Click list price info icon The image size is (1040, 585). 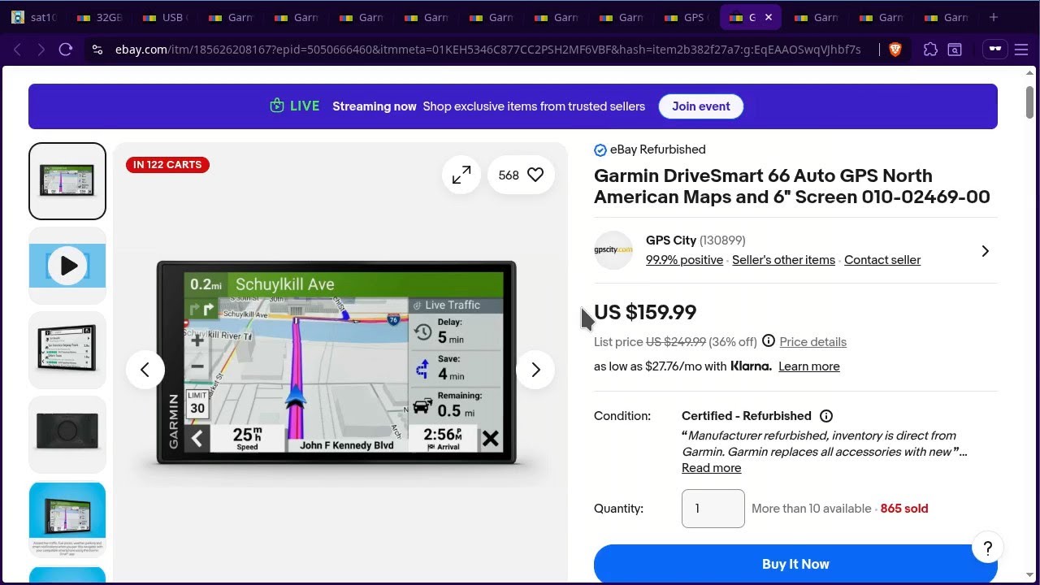tap(769, 341)
